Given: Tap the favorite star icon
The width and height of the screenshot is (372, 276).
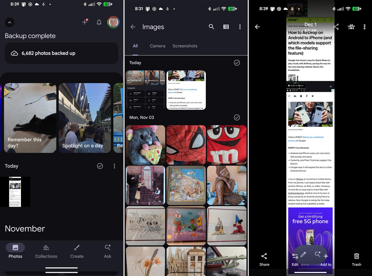Looking at the screenshot, I should click(351, 27).
